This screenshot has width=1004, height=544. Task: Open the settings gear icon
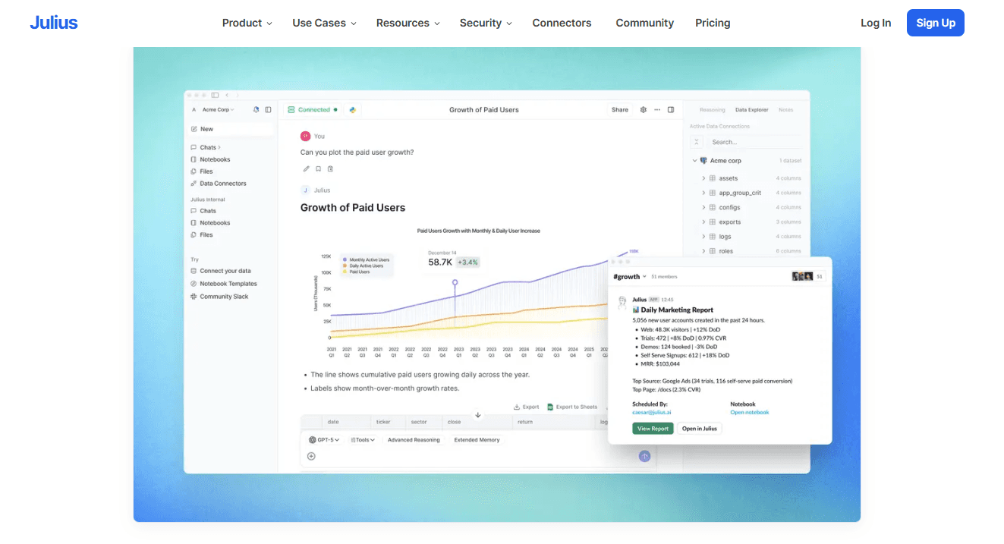644,110
